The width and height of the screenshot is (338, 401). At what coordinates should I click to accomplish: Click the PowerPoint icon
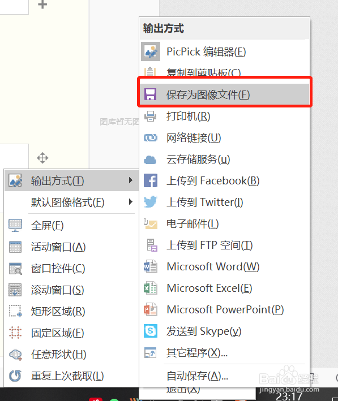(x=150, y=309)
